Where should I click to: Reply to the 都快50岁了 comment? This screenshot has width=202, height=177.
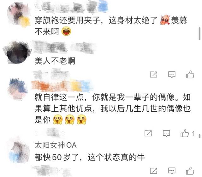coord(172,171)
